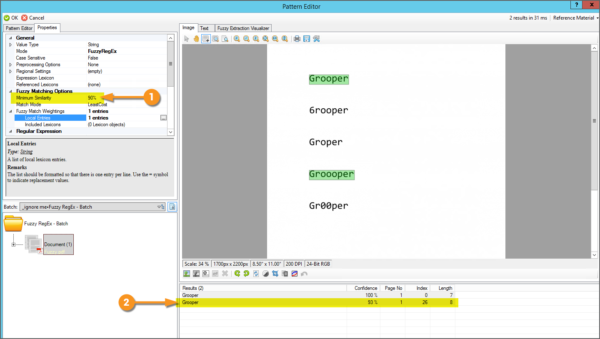Open the color curves adjustment icon
The height and width of the screenshot is (339, 600).
[x=295, y=274]
